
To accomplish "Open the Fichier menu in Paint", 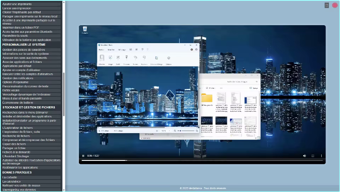I will click(x=102, y=49).
